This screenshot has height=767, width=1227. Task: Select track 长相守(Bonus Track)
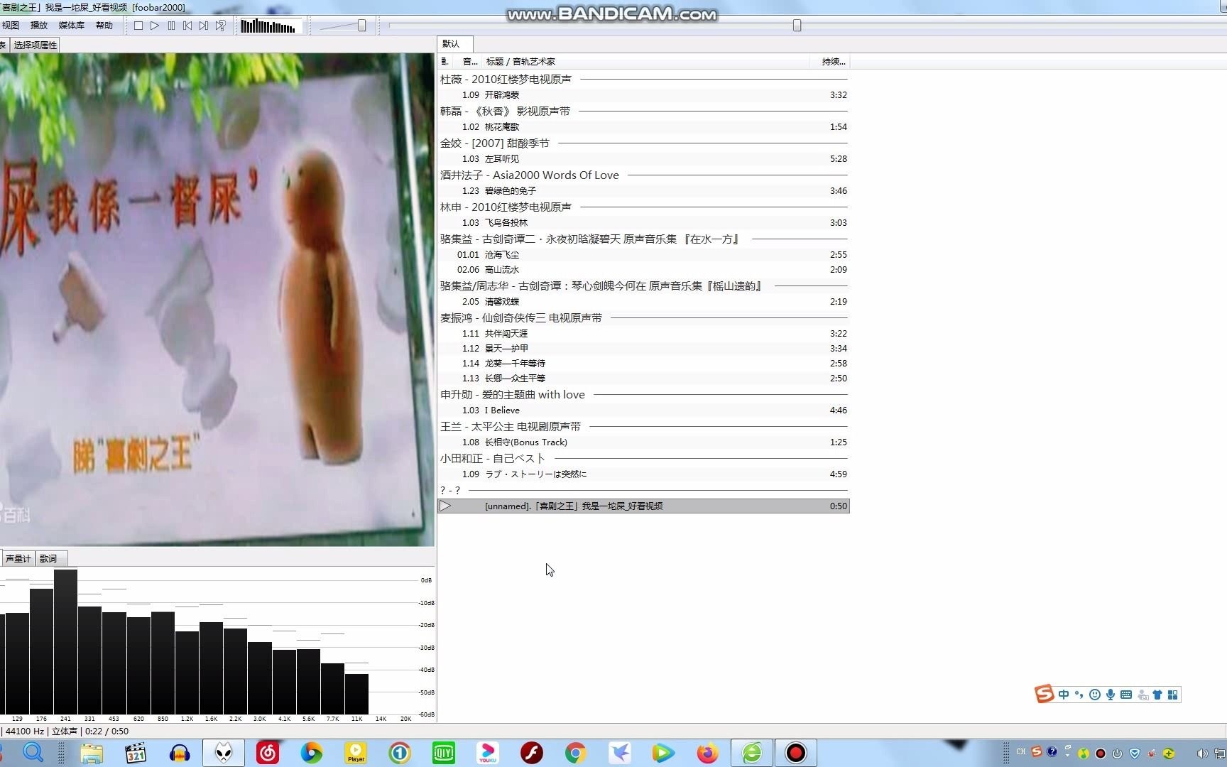(x=643, y=442)
